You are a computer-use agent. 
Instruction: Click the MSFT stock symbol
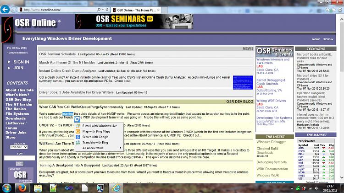tap(301, 169)
